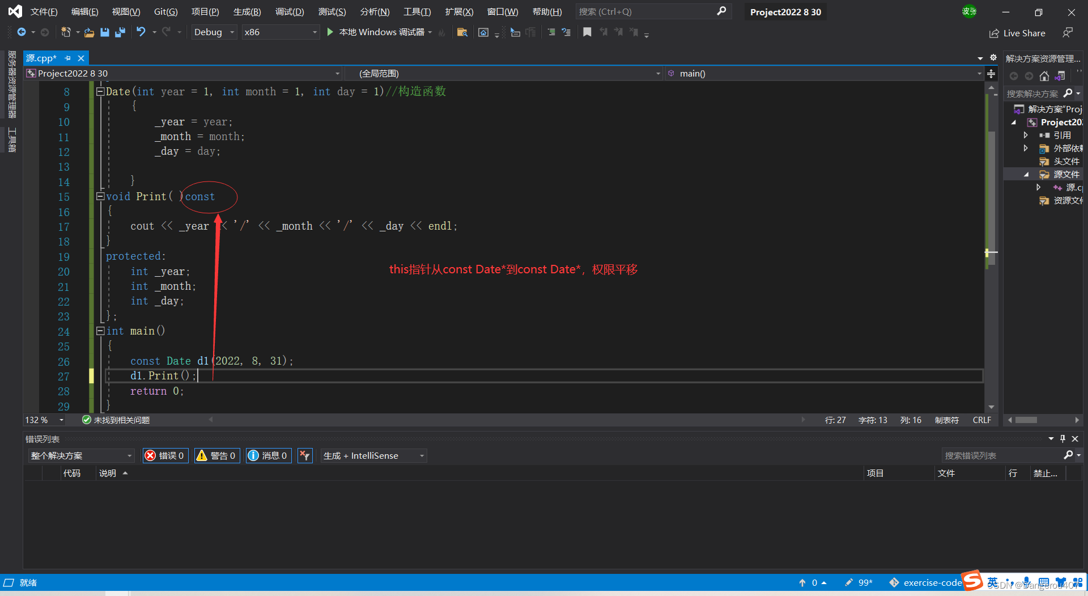The image size is (1088, 596).
Task: Click the Open File folder icon
Action: [89, 33]
